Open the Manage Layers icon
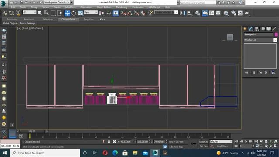This screenshot has height=157, width=279. (x=197, y=13)
